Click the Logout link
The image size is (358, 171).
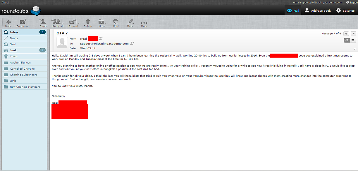(352, 2)
